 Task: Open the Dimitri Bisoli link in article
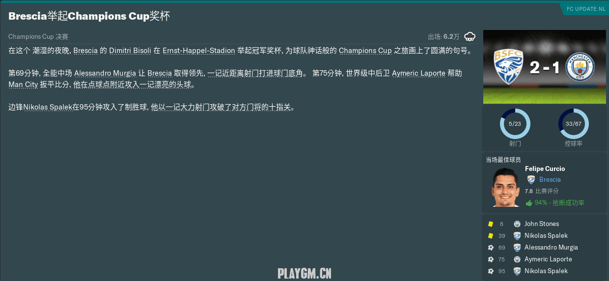(x=130, y=51)
